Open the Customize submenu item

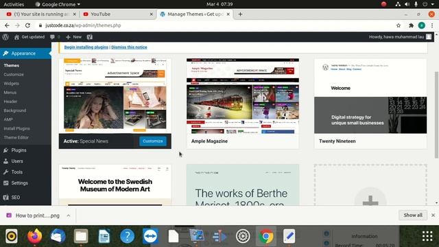pos(14,75)
